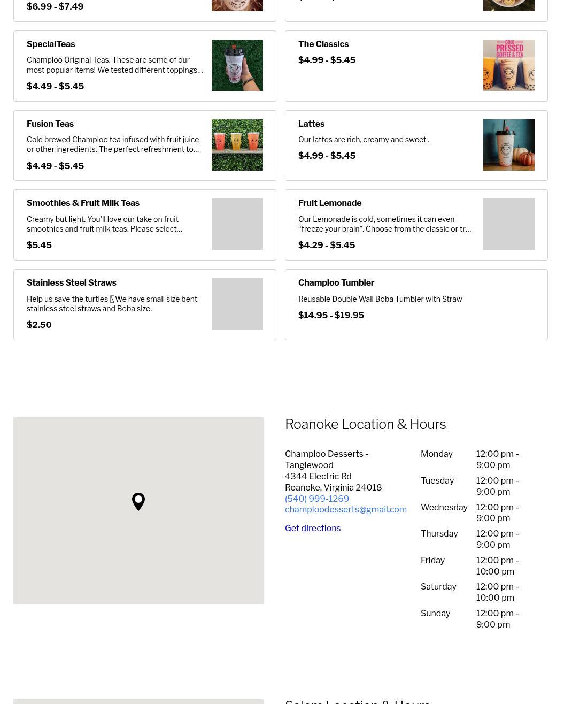Open The Classics category heading
Viewport: 572px width, 704px height.
323,44
